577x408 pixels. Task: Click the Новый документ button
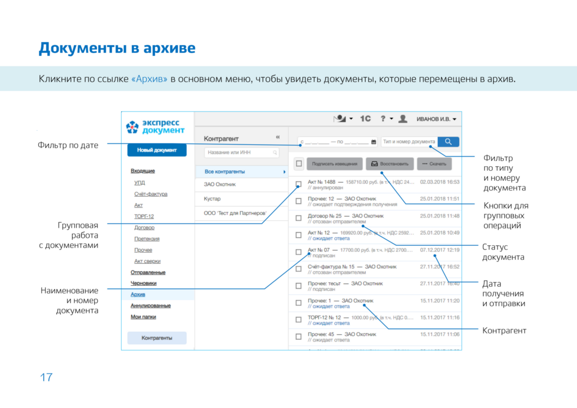(x=157, y=150)
